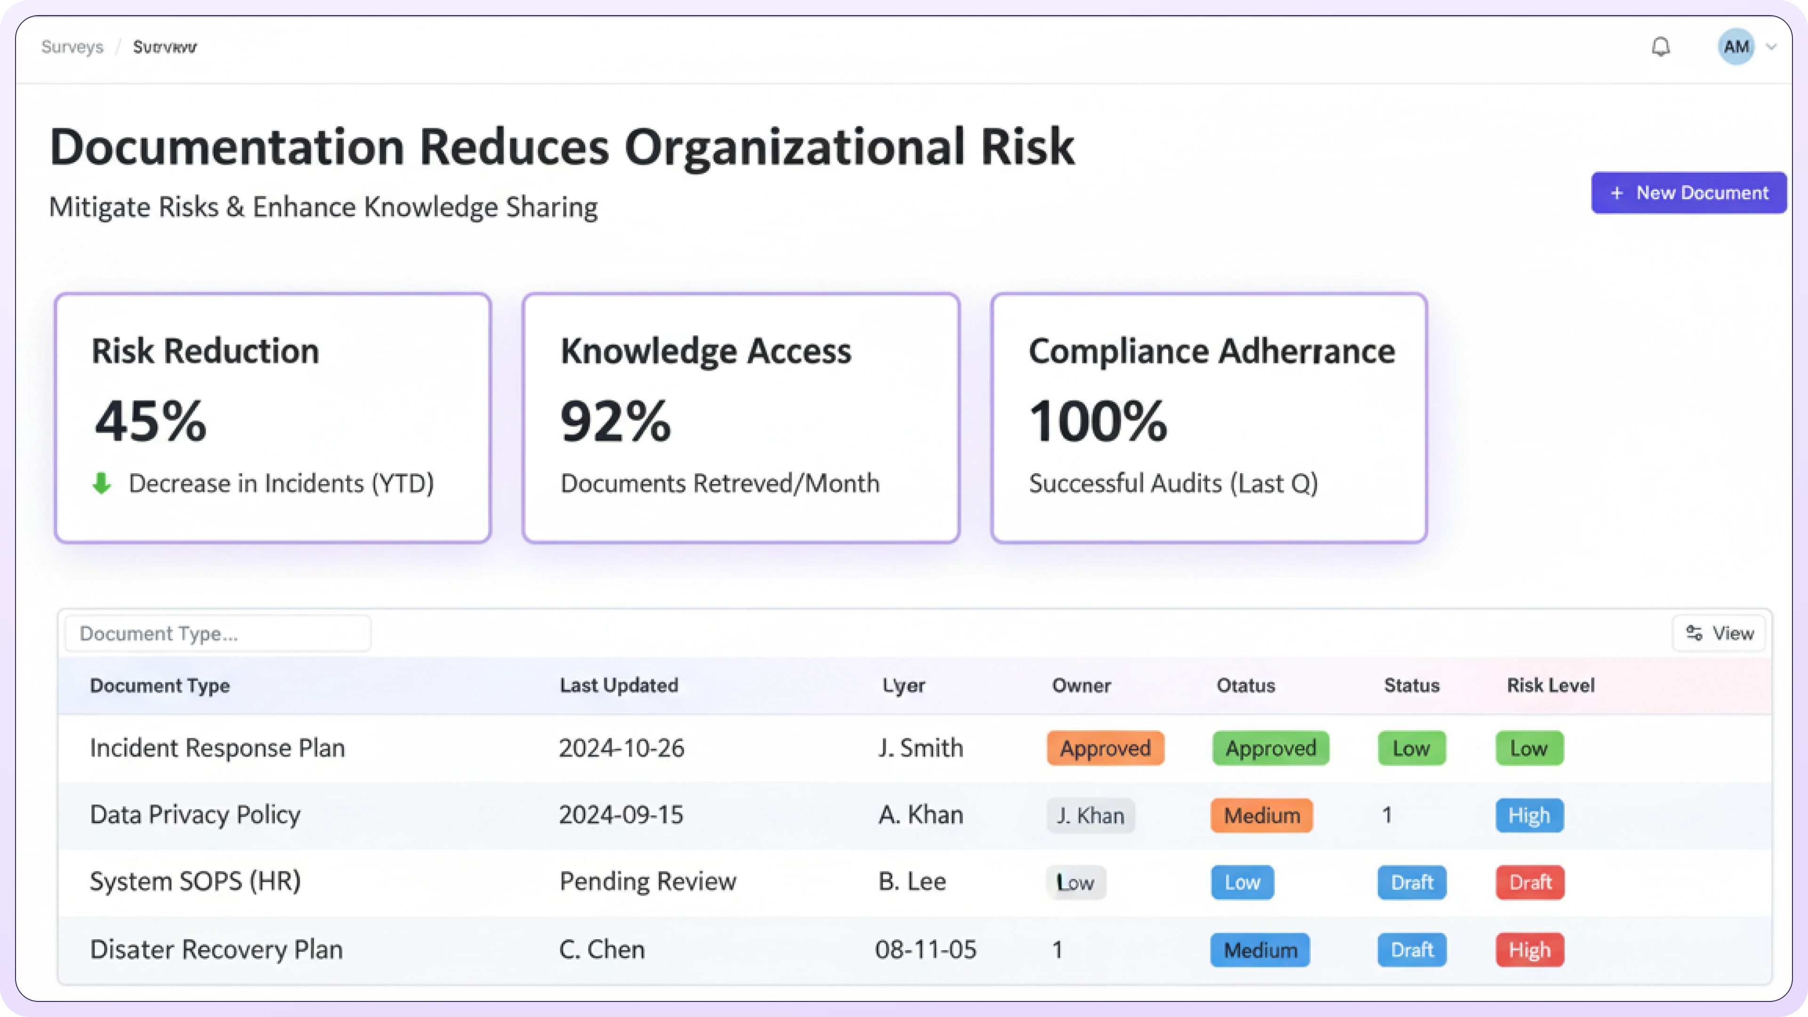Click Incident Response Plan row name
Image resolution: width=1808 pixels, height=1017 pixels.
217,748
